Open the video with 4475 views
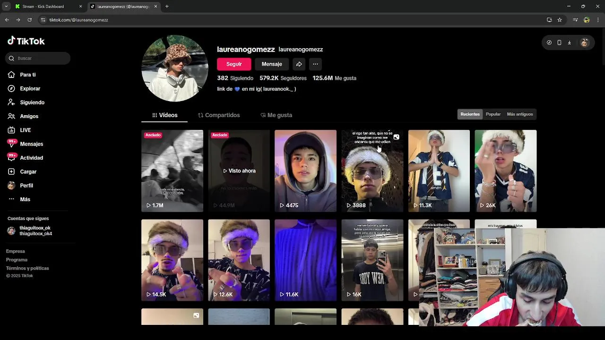The height and width of the screenshot is (340, 605). tap(305, 171)
